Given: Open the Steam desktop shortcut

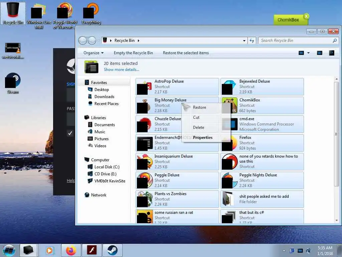Looking at the screenshot, I should (13, 83).
